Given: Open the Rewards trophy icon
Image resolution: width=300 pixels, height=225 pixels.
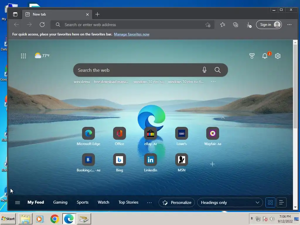Looking at the screenshot, I should click(x=252, y=56).
